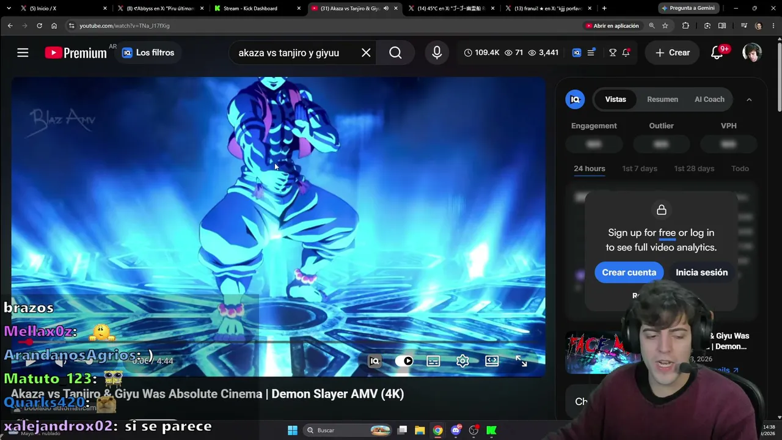Clear the YouTube search text
782x440 pixels.
coord(366,53)
